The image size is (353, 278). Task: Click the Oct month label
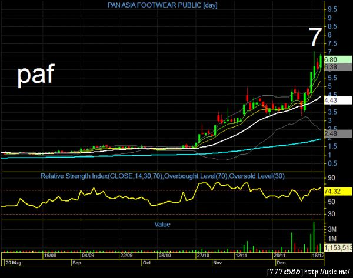click(x=146, y=263)
